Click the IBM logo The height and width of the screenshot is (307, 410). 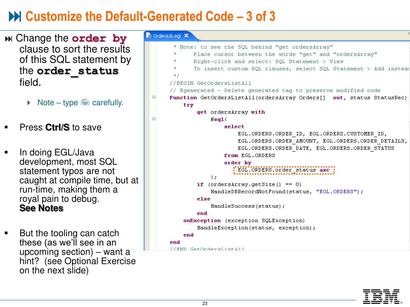(382, 296)
